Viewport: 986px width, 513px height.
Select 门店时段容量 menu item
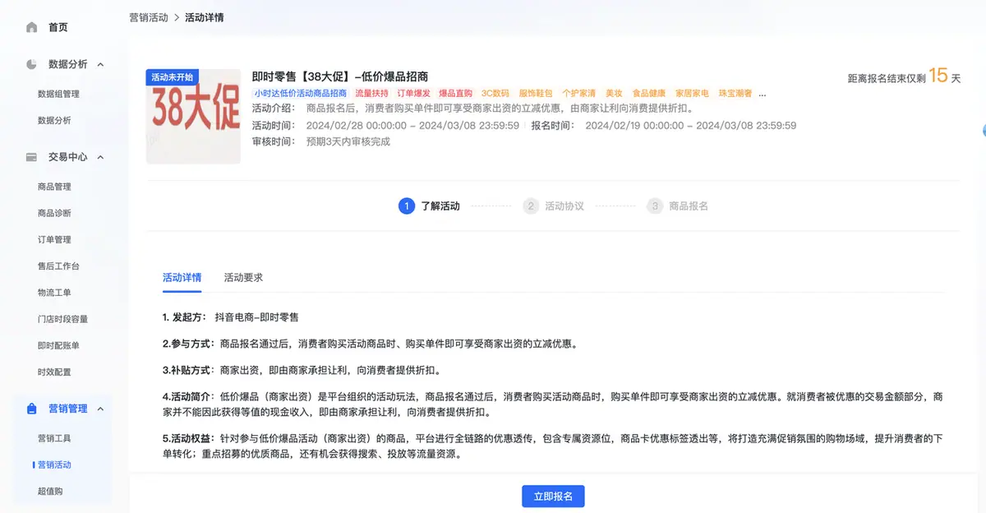click(62, 319)
